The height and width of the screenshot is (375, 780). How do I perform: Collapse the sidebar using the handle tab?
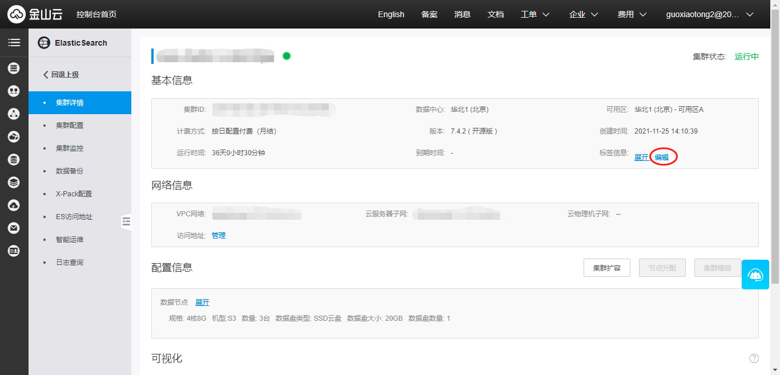(126, 221)
